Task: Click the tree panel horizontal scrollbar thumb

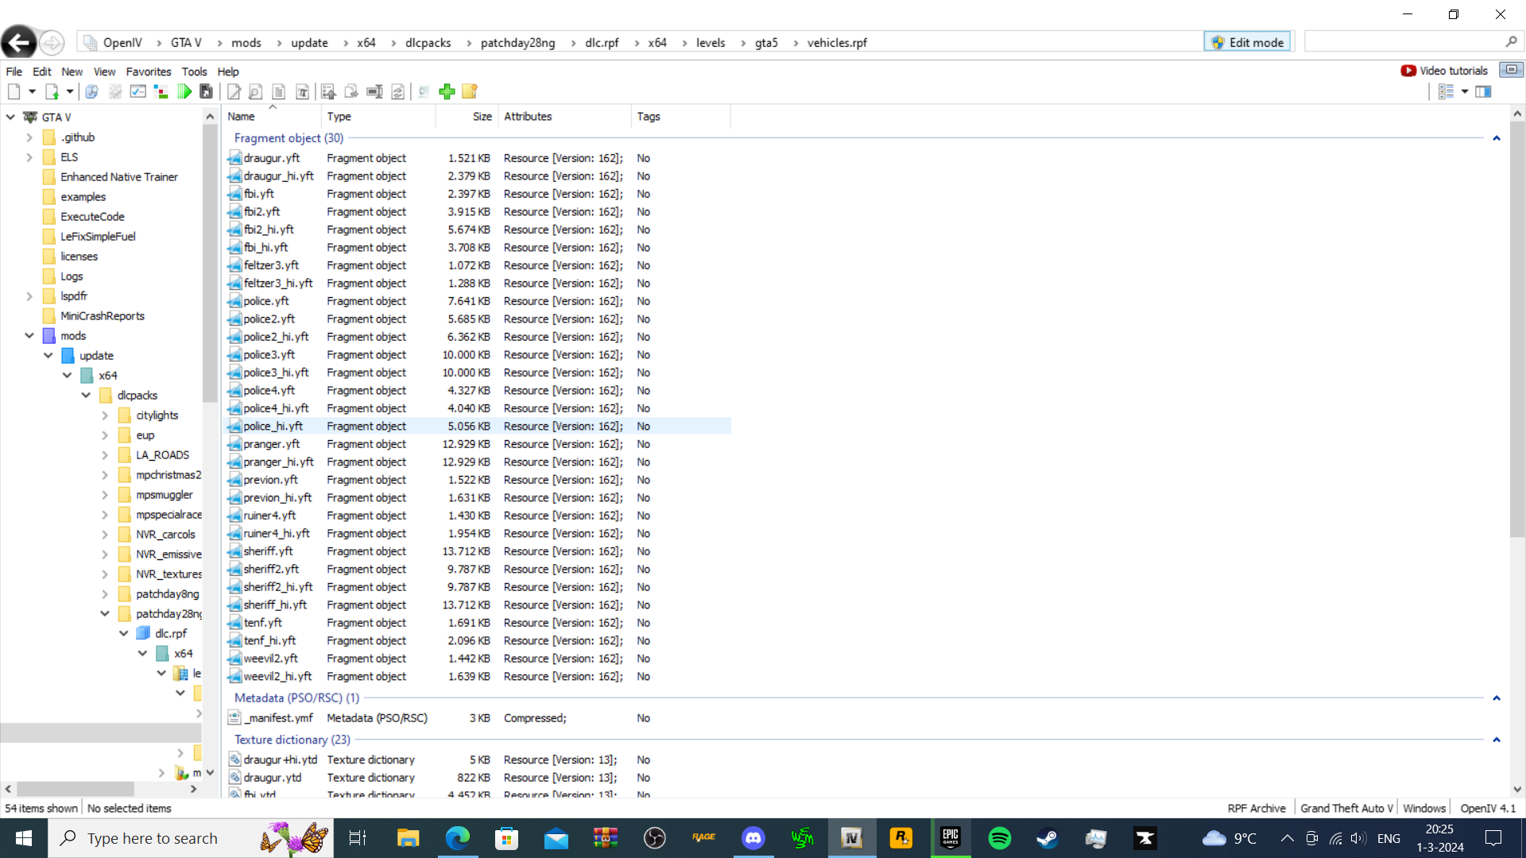Action: [x=76, y=789]
